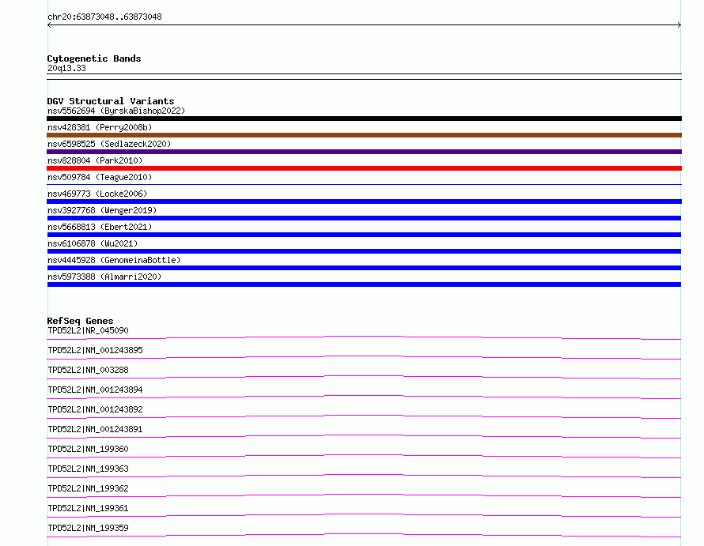Open transcript TPD52L2|NM_199362
The height and width of the screenshot is (546, 704).
[88, 488]
